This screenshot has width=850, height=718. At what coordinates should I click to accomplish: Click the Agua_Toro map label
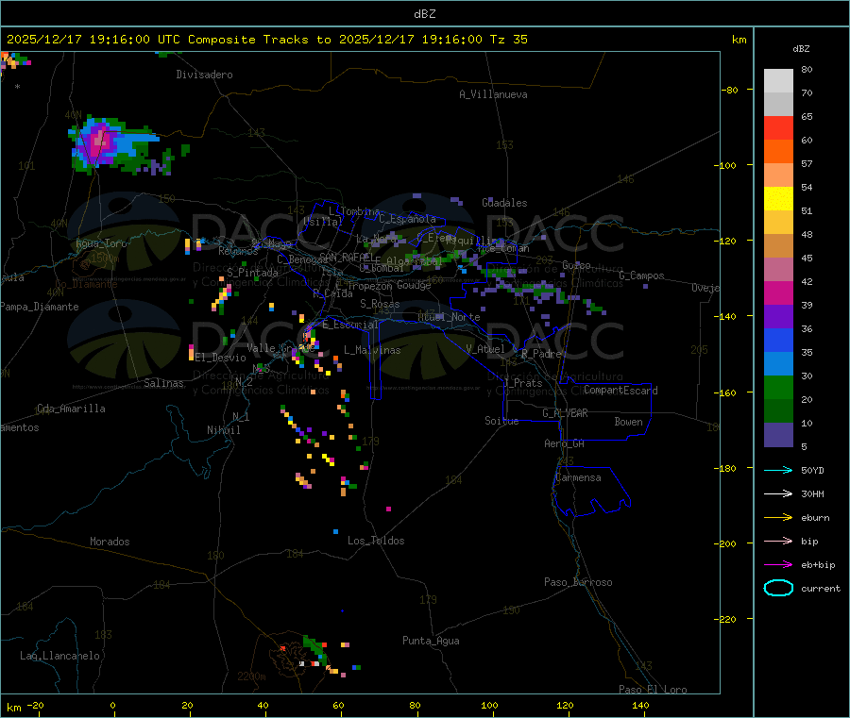tap(101, 243)
